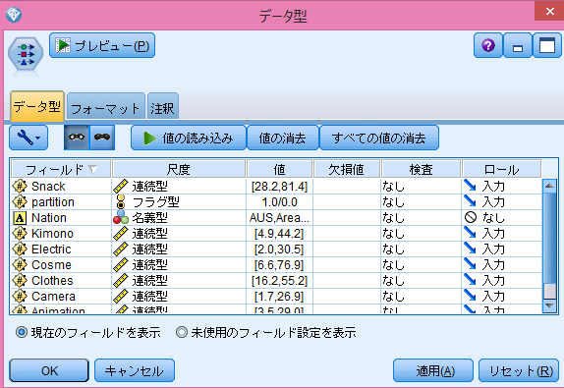Click the Preview (プレビュー) button
The image size is (564, 388).
pos(102,45)
